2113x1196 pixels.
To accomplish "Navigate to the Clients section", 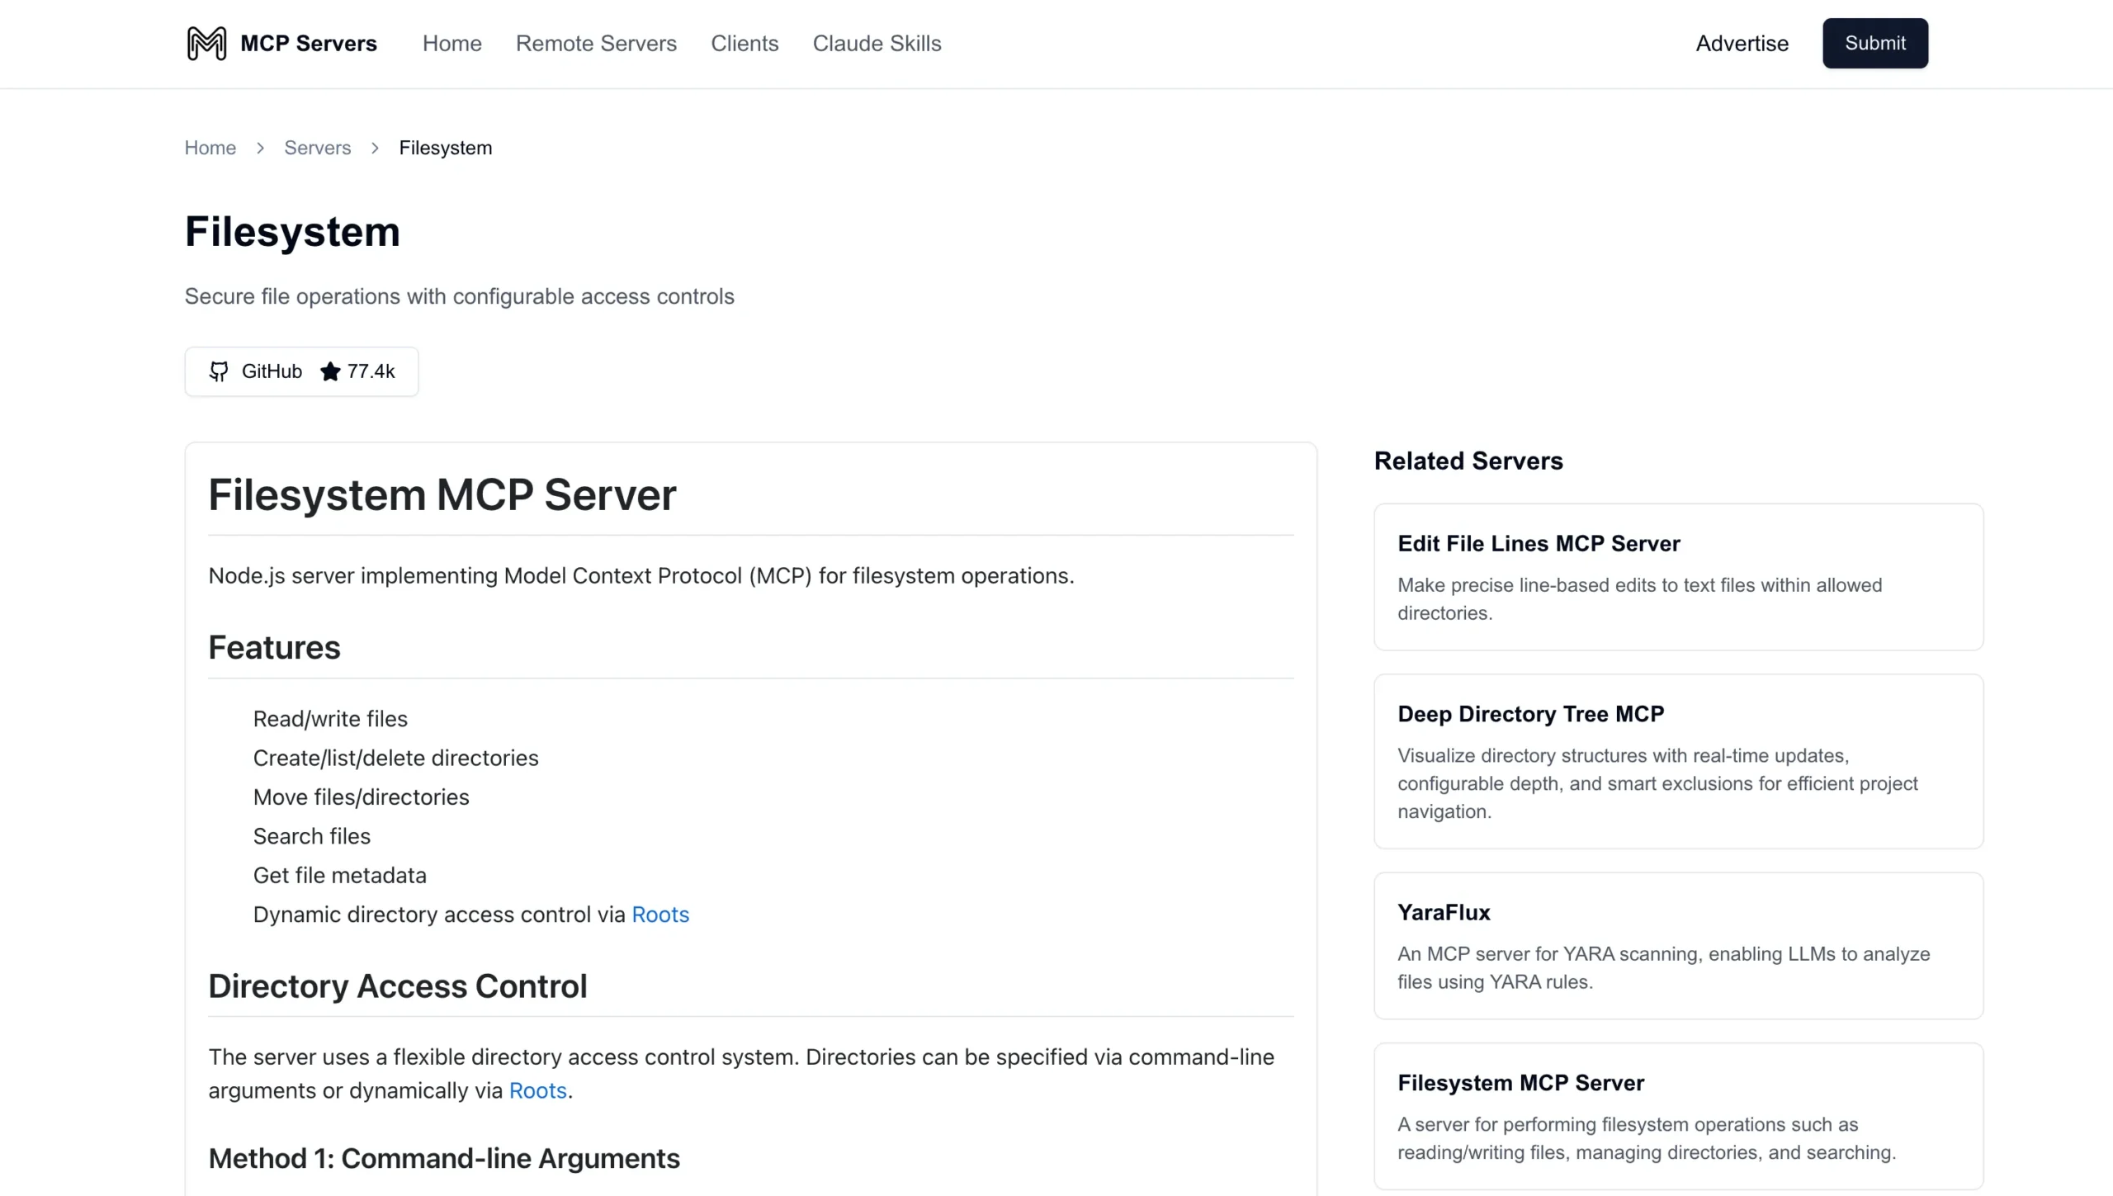I will coord(744,43).
